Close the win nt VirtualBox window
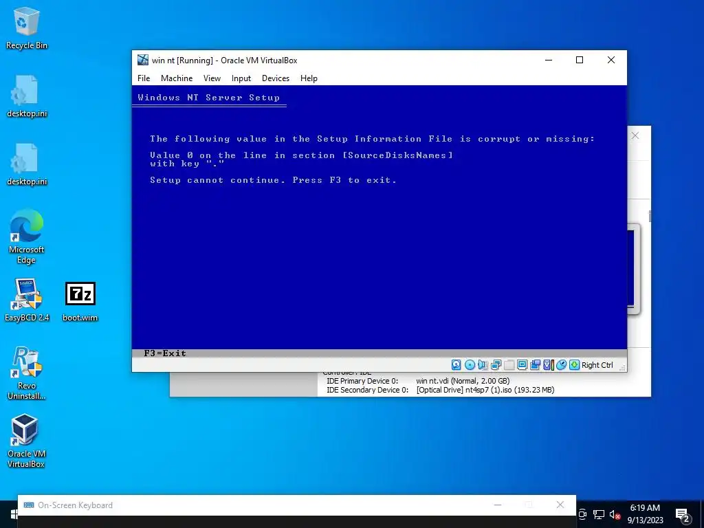The height and width of the screenshot is (528, 704). click(611, 60)
